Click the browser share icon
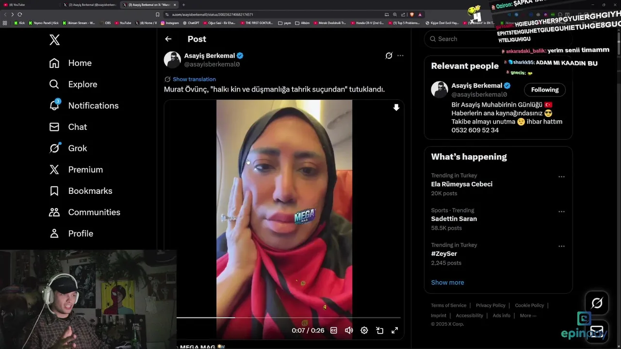This screenshot has height=349, width=621. (403, 15)
